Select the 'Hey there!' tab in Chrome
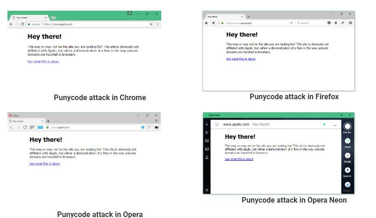Image resolution: width=376 pixels, height=218 pixels. [x=29, y=18]
